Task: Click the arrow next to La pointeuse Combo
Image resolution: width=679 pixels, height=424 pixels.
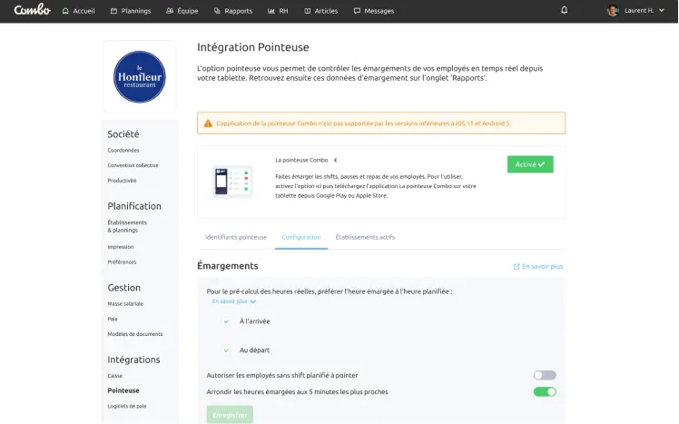Action: [335, 160]
